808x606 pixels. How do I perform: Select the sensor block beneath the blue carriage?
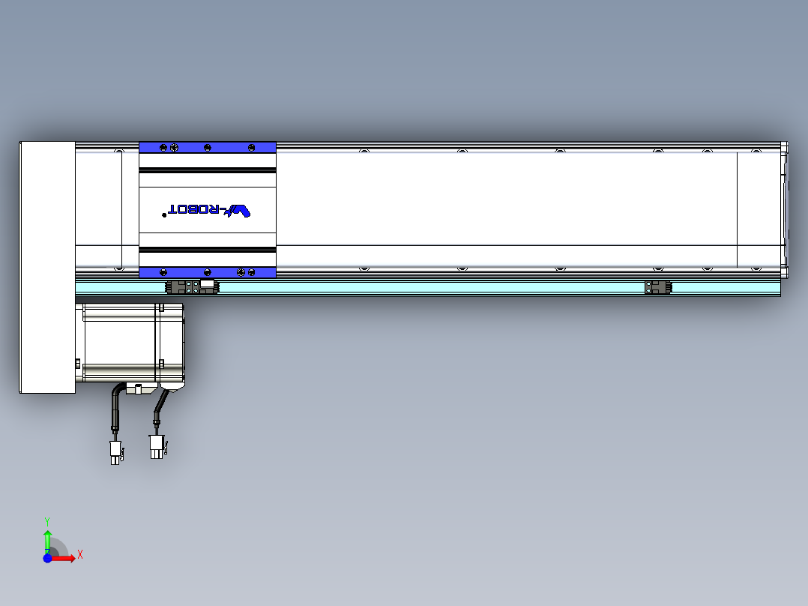pos(192,286)
